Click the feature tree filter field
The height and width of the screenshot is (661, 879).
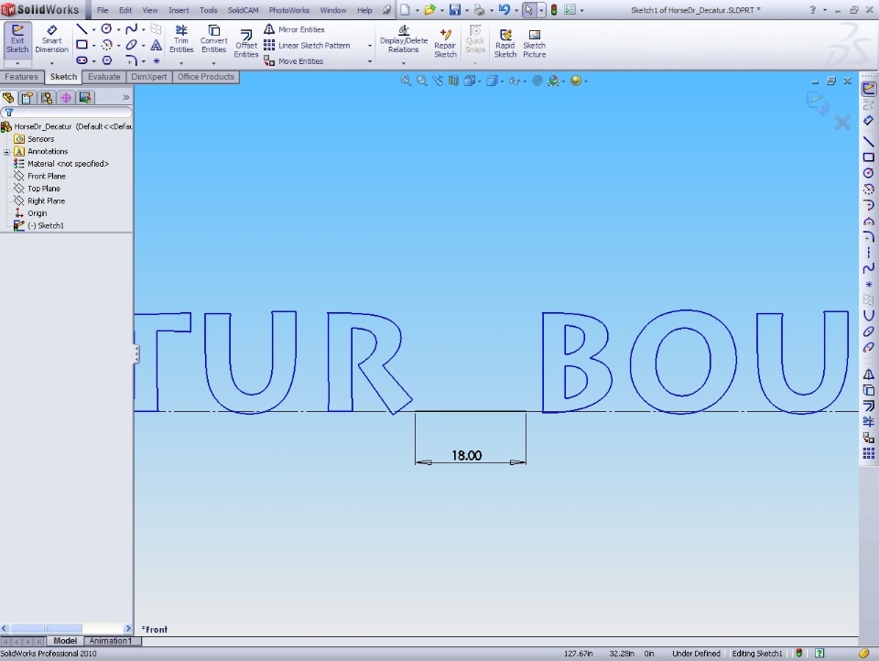coord(66,112)
